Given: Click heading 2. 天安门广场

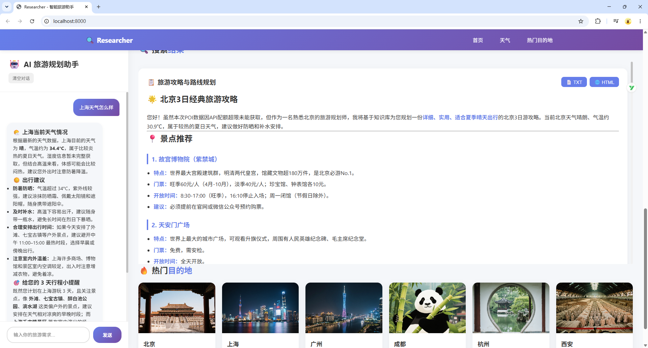Looking at the screenshot, I should click(x=170, y=225).
